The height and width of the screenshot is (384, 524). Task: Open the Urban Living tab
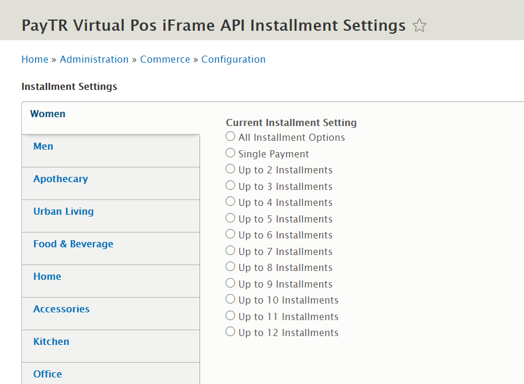point(63,211)
